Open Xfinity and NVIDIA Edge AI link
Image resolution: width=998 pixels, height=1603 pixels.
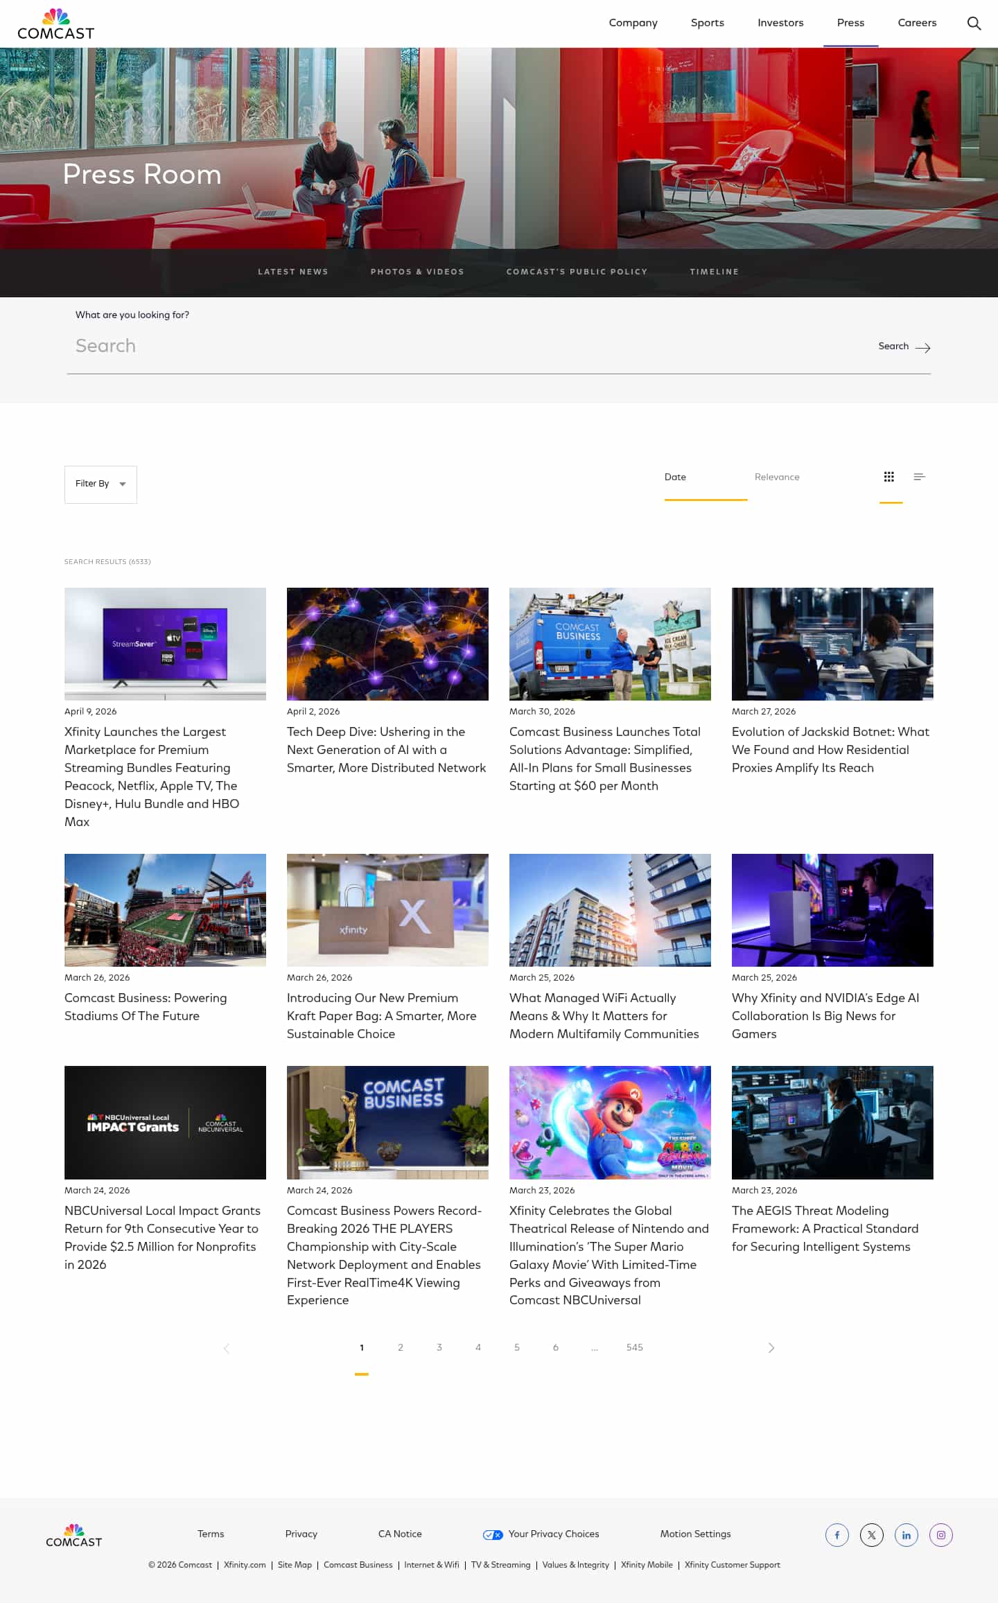pyautogui.click(x=825, y=1016)
